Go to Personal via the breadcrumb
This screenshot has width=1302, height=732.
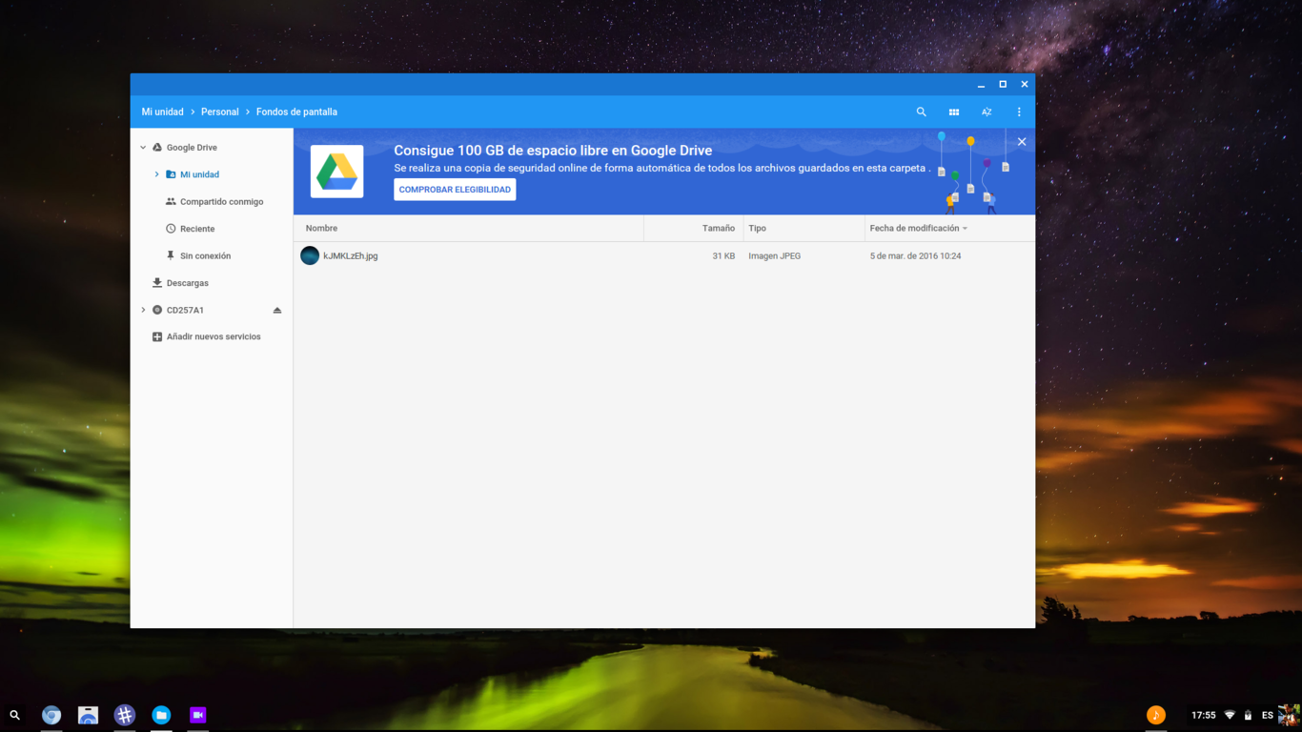click(x=220, y=112)
